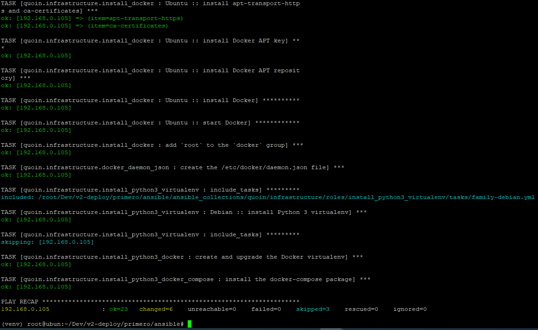Viewport: 538px width, 330px height.
Task: Click the 'ok=23' recap value
Action: click(x=118, y=309)
